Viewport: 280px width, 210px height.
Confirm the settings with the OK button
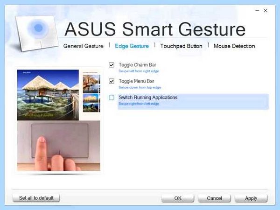click(x=178, y=198)
